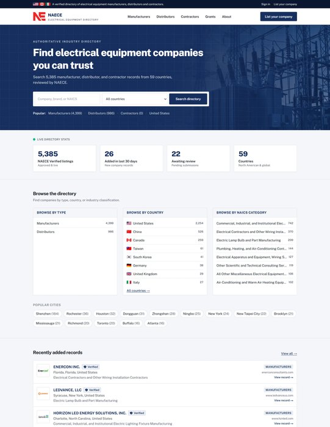Viewport: 330px width, 427px height.
Task: Click the NAECE logo in header
Action: click(x=66, y=16)
